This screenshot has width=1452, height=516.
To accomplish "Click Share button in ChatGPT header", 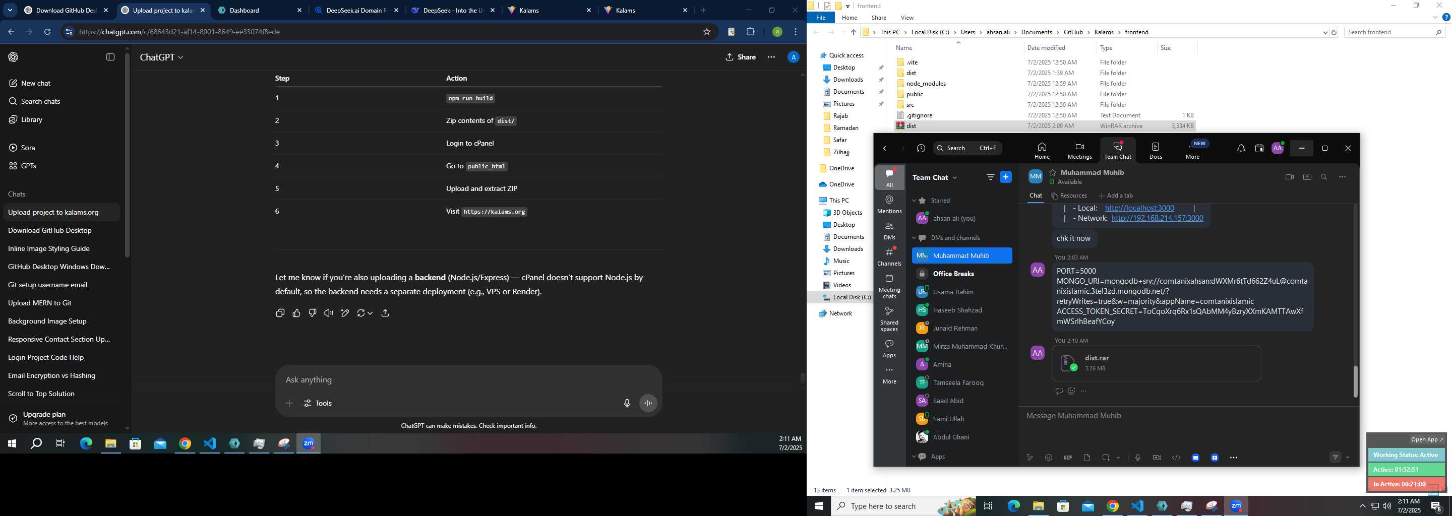I will pos(741,57).
